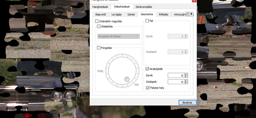Increase Fal Sorok with up arrow
The image size is (256, 118).
[186, 35]
